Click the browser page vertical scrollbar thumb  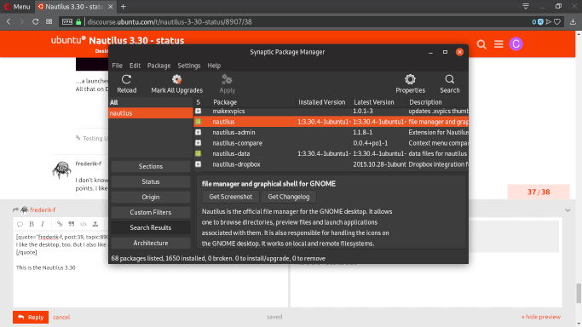coord(579,293)
